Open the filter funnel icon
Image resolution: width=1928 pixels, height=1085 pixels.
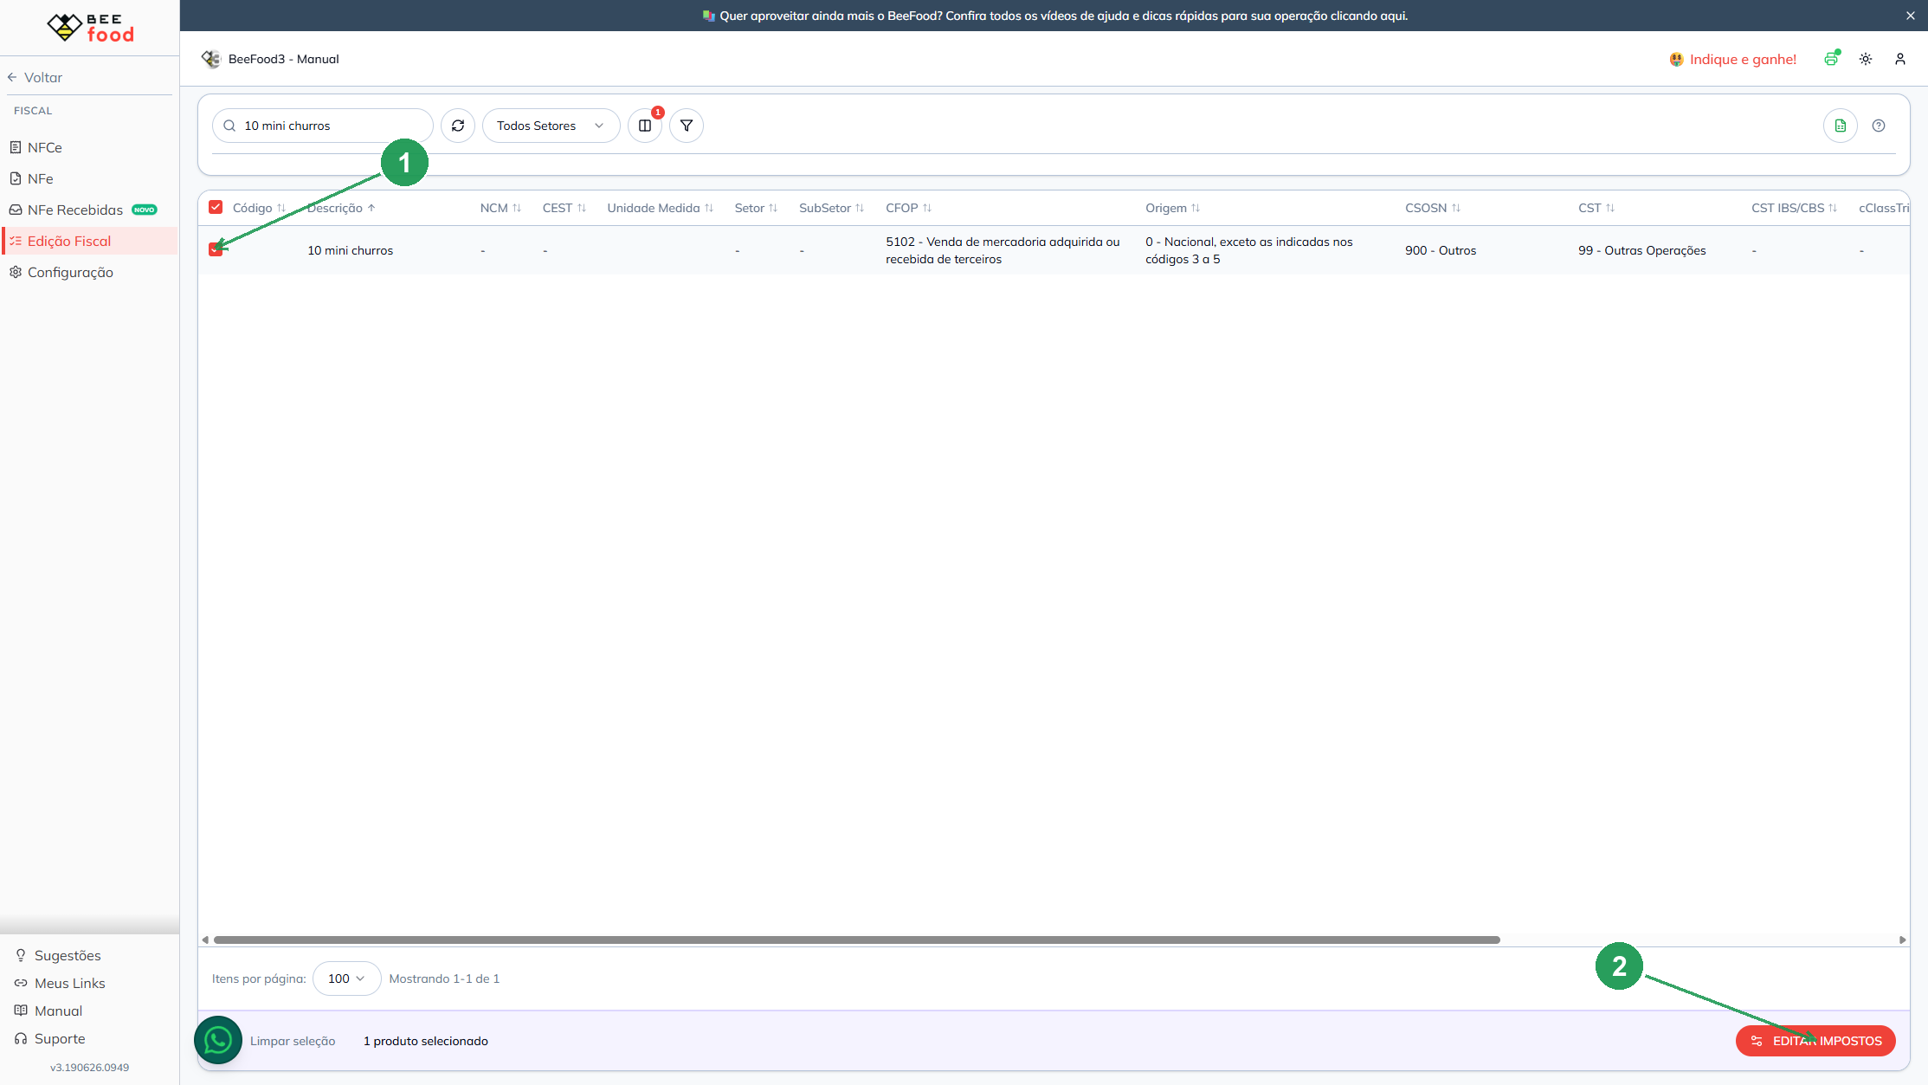687,126
